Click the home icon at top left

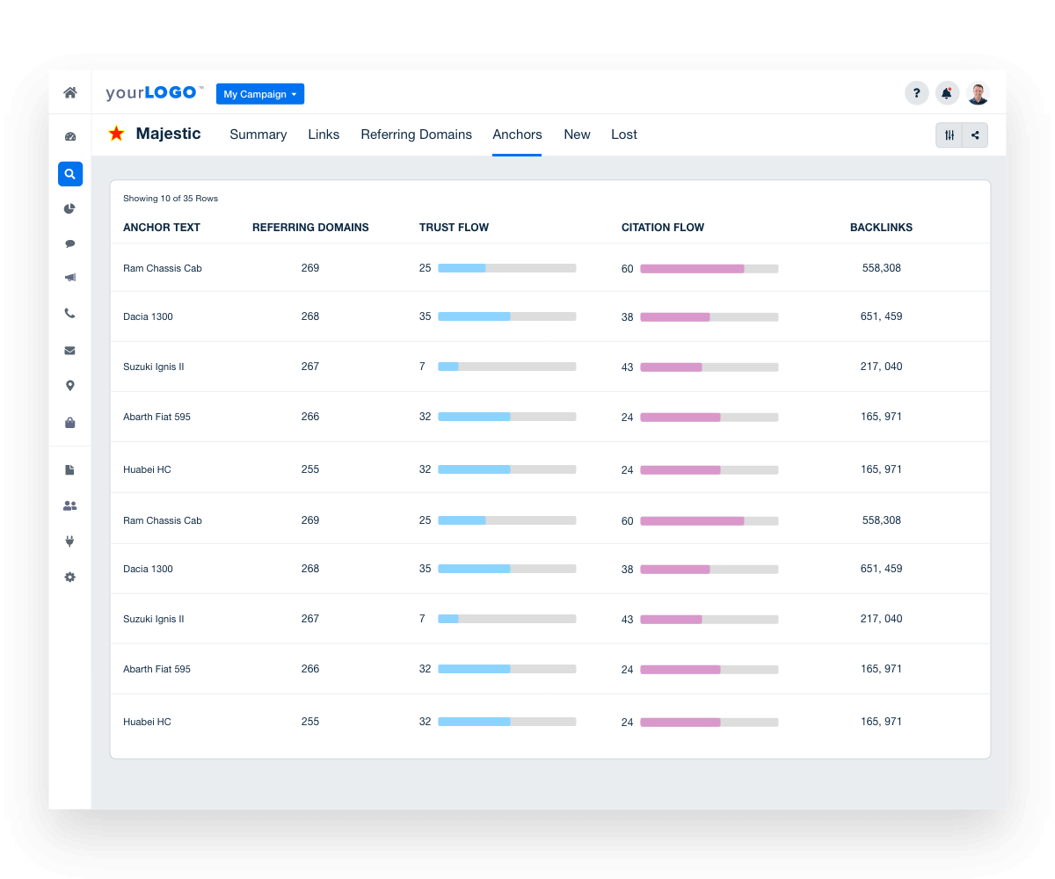coord(70,91)
